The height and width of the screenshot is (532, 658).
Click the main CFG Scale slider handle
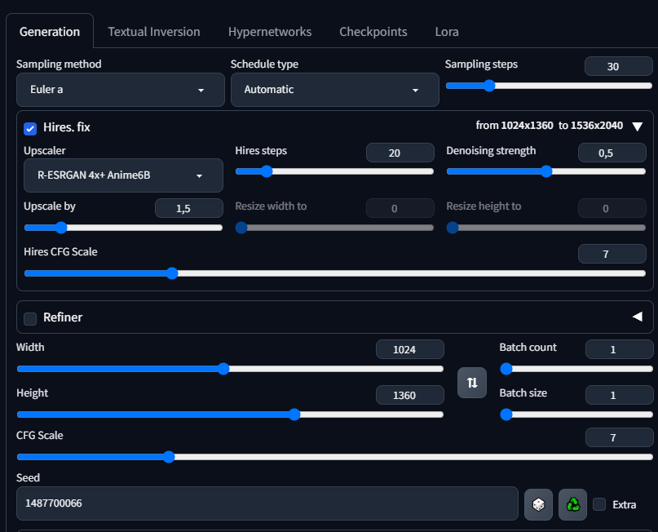169,457
